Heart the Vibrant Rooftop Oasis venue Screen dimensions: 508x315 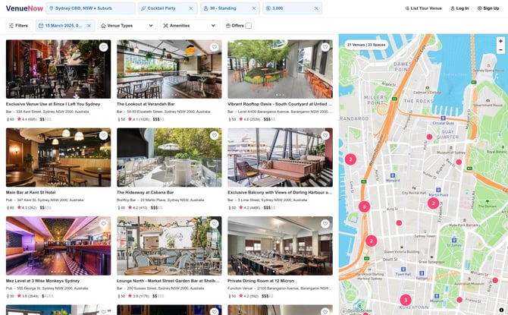pos(325,47)
